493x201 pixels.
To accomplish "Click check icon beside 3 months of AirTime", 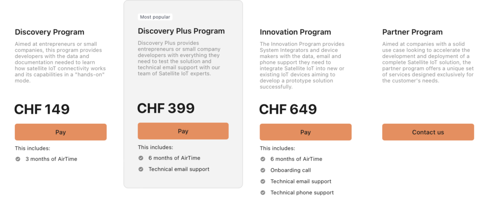I will pyautogui.click(x=18, y=159).
